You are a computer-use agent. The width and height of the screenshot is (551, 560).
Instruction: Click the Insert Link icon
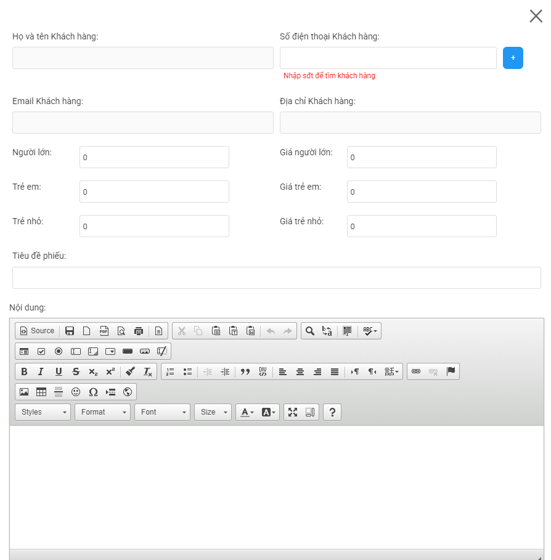point(416,371)
